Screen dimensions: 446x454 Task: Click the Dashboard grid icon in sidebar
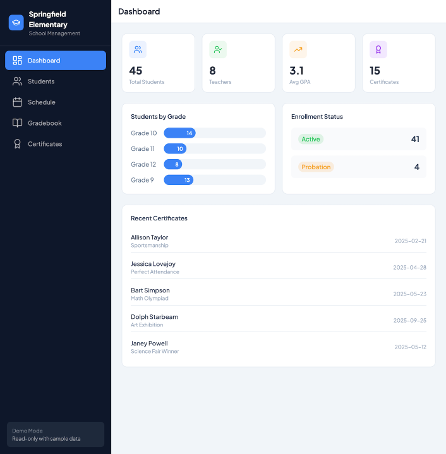tap(18, 61)
